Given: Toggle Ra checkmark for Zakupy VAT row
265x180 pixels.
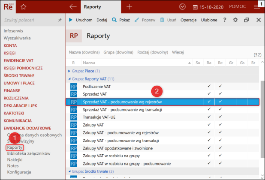Looking at the screenshot, I should (209, 125).
